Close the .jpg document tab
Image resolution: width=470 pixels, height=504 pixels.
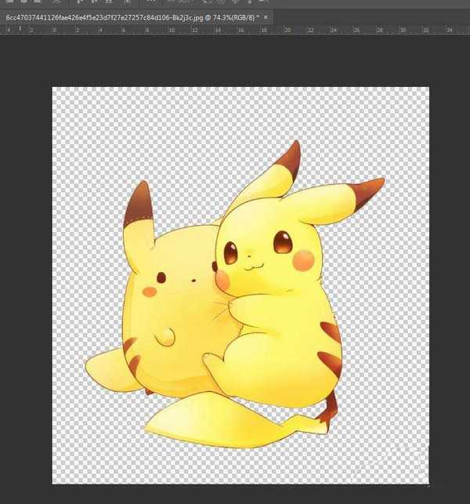tap(266, 17)
